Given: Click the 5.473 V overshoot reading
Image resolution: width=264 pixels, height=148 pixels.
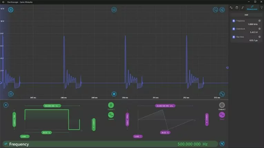Looking at the screenshot, I should click(x=253, y=32).
